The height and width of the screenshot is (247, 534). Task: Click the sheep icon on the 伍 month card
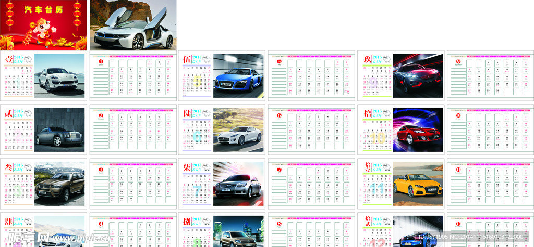207,59
